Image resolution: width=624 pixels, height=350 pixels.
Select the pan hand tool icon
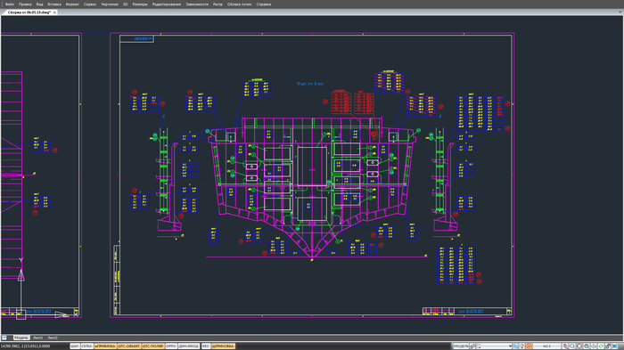tap(565, 346)
